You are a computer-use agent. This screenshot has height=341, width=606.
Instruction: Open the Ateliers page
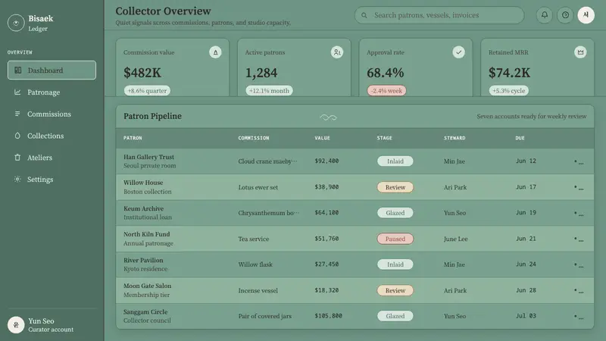52,158
